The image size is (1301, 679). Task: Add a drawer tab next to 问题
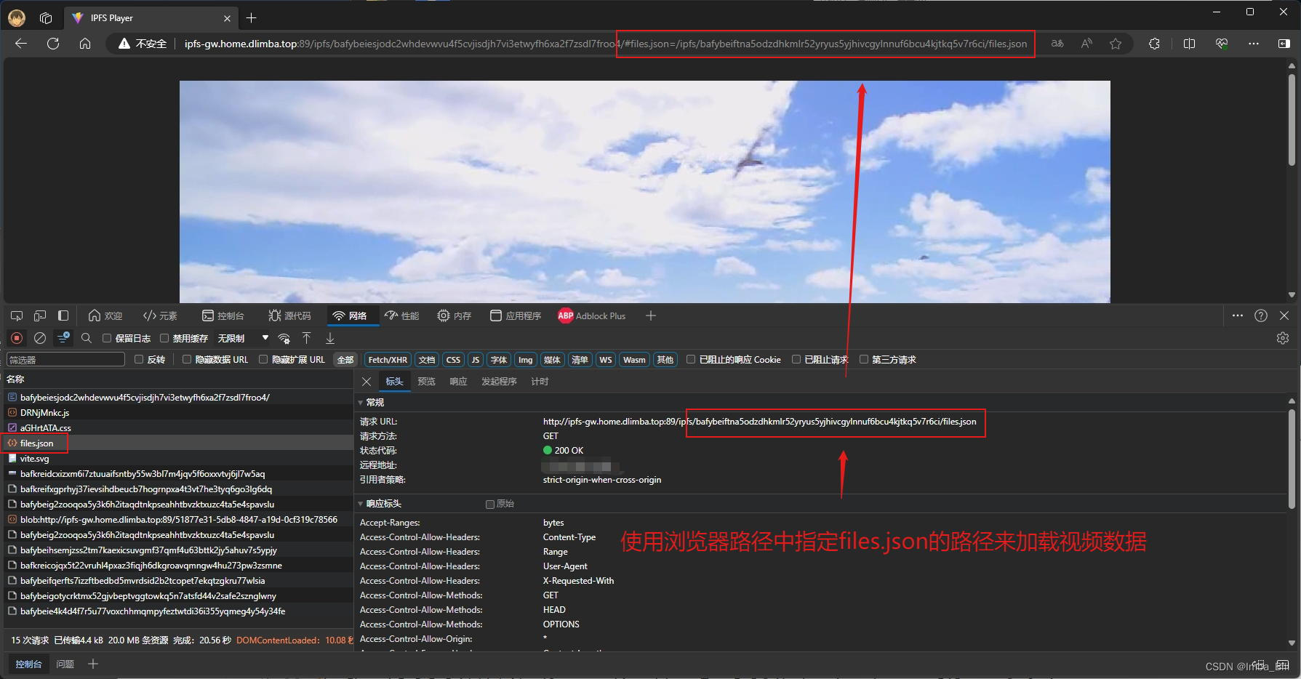click(x=93, y=664)
